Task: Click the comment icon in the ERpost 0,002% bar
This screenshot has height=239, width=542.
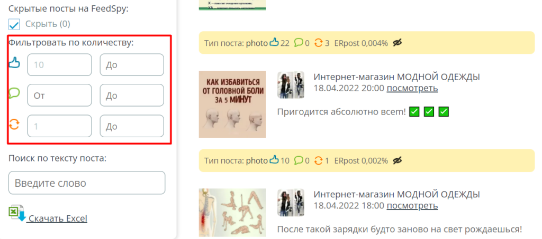Action: click(299, 160)
